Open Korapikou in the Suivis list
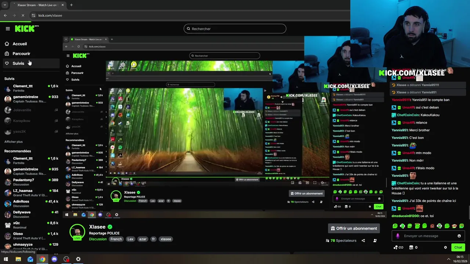 (31, 121)
